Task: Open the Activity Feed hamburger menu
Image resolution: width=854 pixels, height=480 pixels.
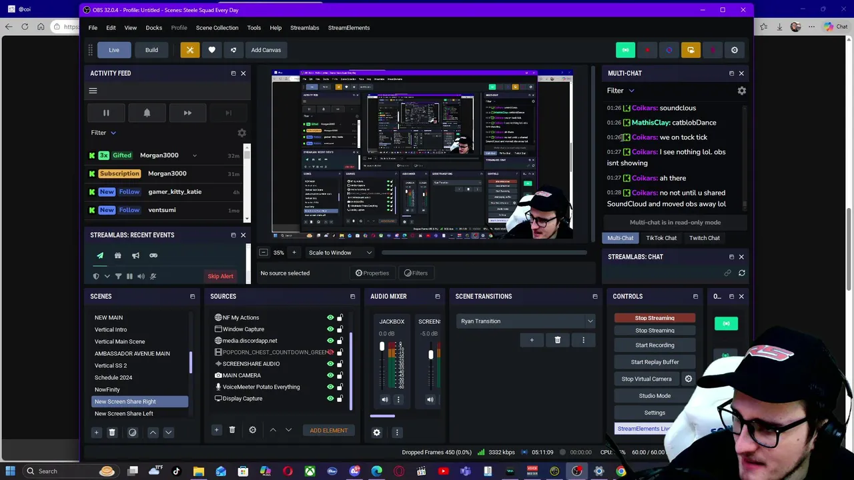Action: click(93, 91)
